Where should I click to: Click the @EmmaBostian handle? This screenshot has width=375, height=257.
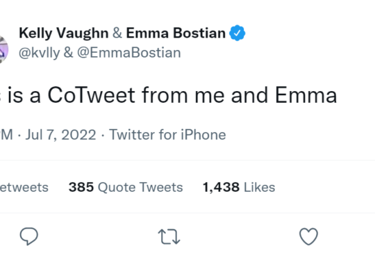pyautogui.click(x=129, y=53)
